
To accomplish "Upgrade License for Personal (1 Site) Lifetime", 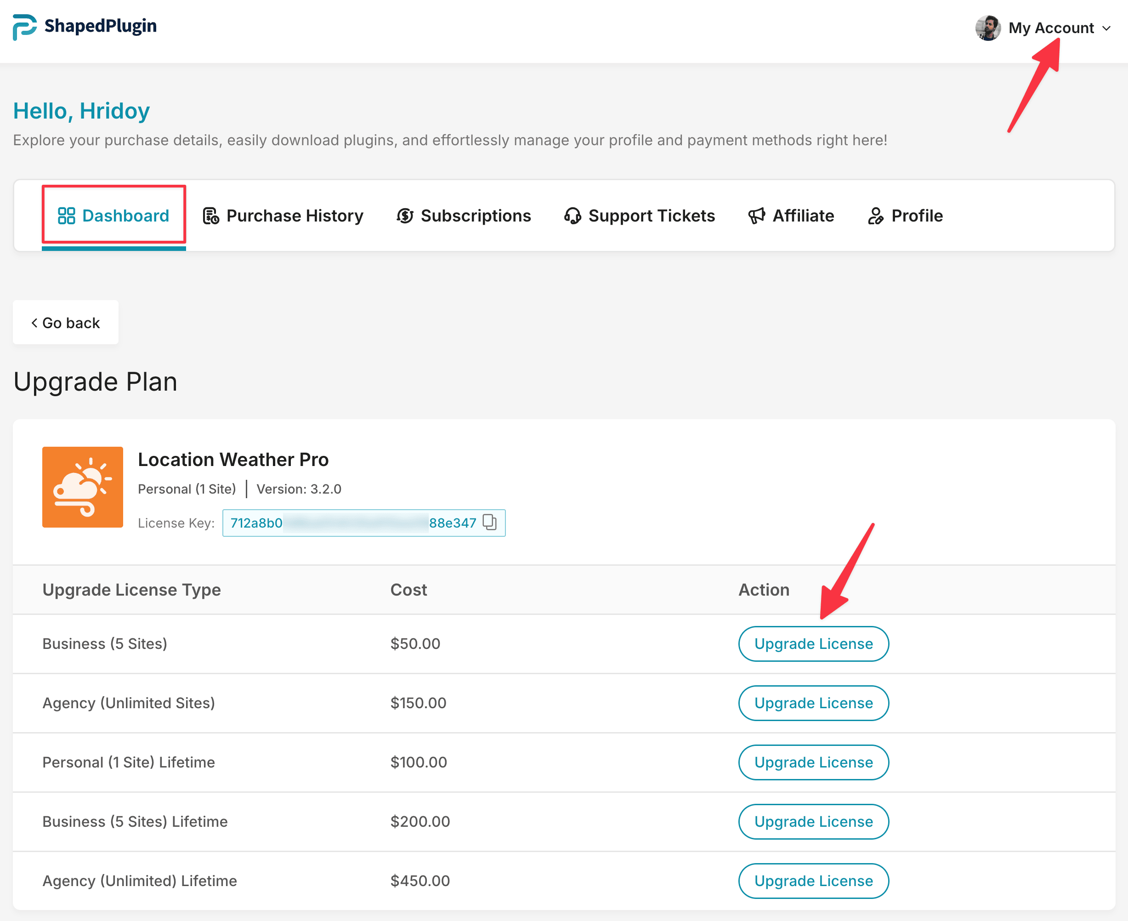I will click(814, 762).
